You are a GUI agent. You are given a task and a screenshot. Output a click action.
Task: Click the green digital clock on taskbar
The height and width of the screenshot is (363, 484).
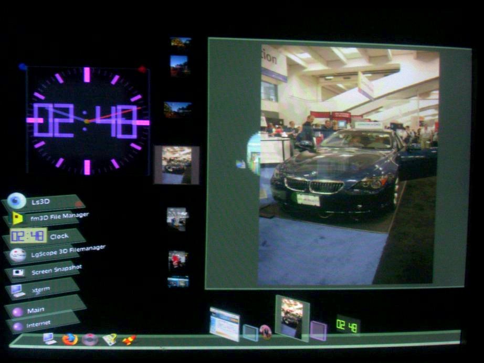pyautogui.click(x=347, y=326)
